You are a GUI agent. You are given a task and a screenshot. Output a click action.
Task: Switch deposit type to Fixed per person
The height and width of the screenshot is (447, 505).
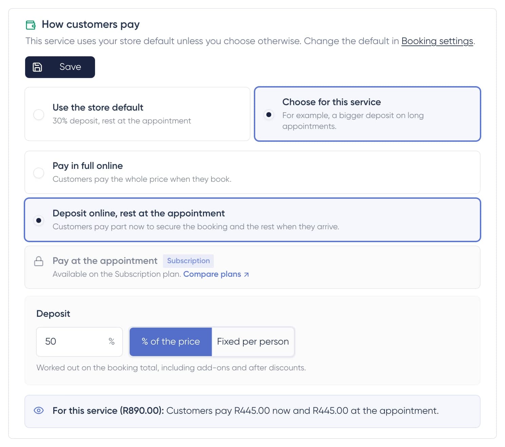(x=253, y=342)
